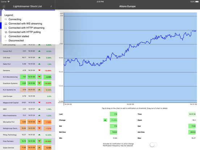Tap the down arrow for ELE Manufacturing
The width and height of the screenshot is (200, 150).
[x=39, y=77]
